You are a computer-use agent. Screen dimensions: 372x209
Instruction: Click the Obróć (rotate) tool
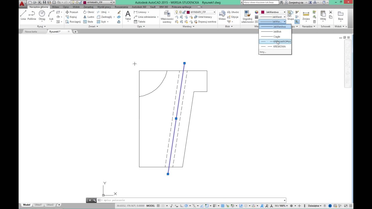(x=89, y=12)
